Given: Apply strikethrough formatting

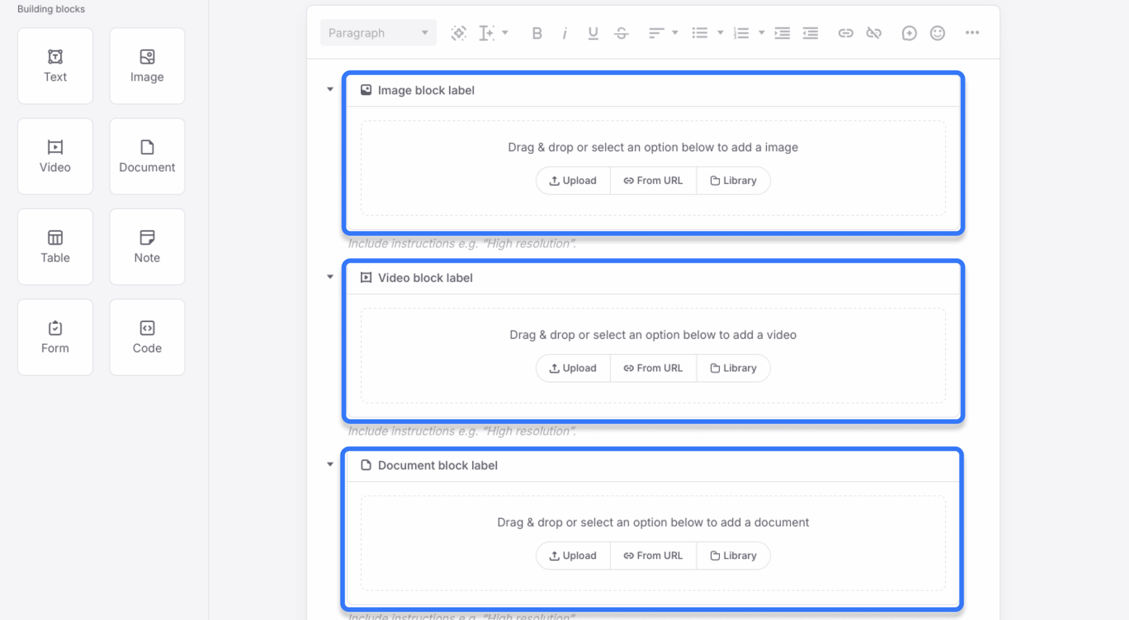Looking at the screenshot, I should (621, 33).
